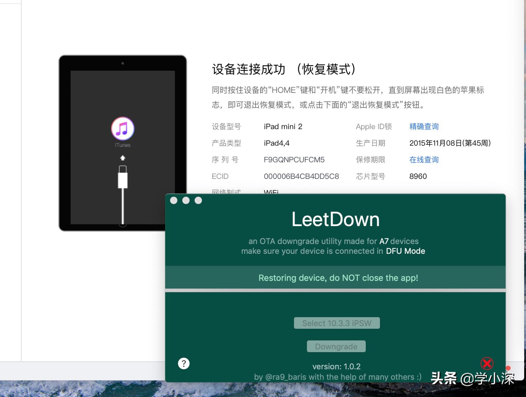The width and height of the screenshot is (526, 397).
Task: Click the iPad mini 2 device model text
Action: (283, 126)
